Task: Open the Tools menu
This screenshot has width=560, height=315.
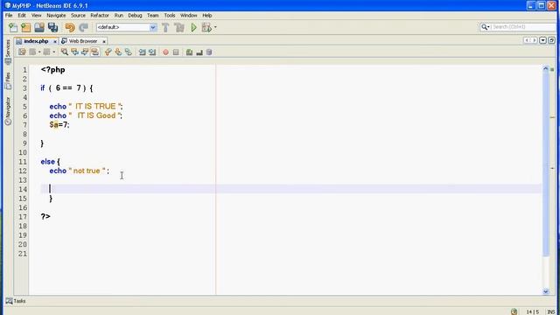Action: pyautogui.click(x=170, y=16)
